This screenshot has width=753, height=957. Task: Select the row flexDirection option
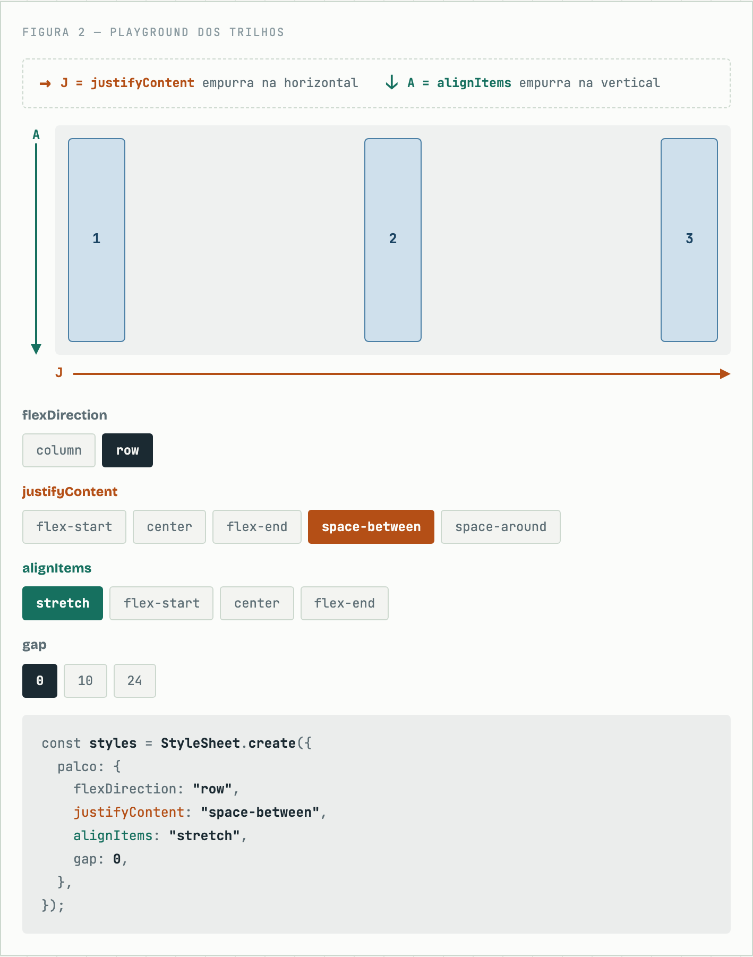pos(127,450)
